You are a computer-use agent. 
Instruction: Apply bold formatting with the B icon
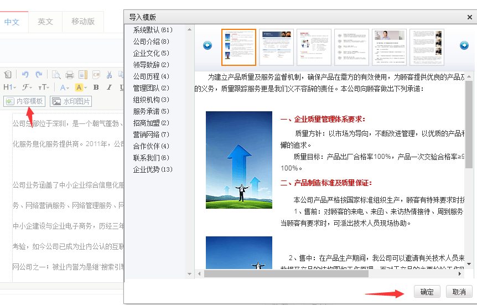pyautogui.click(x=96, y=87)
